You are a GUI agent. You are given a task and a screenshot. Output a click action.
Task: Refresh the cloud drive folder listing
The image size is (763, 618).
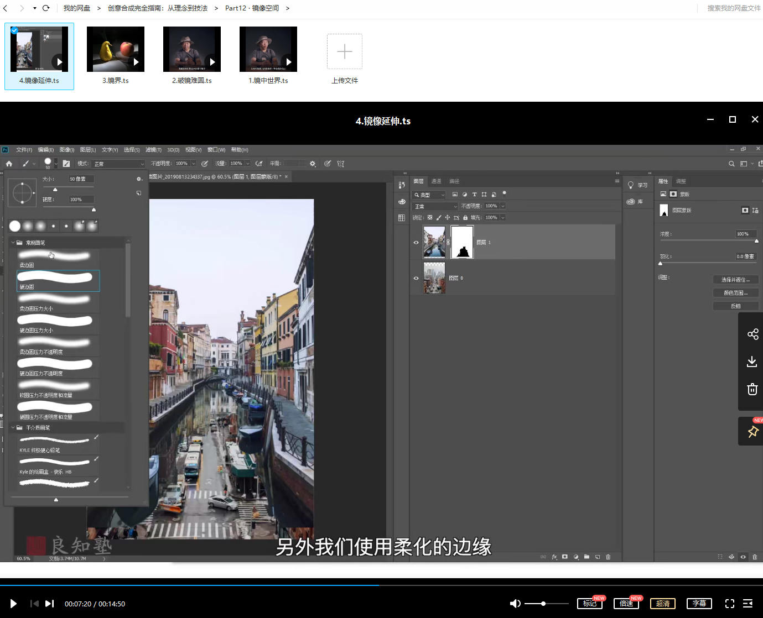pos(46,8)
